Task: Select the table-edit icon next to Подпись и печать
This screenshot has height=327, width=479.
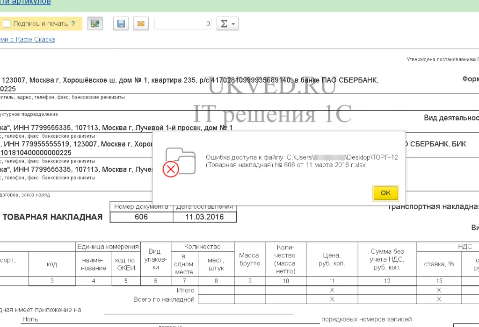Action: pos(95,23)
